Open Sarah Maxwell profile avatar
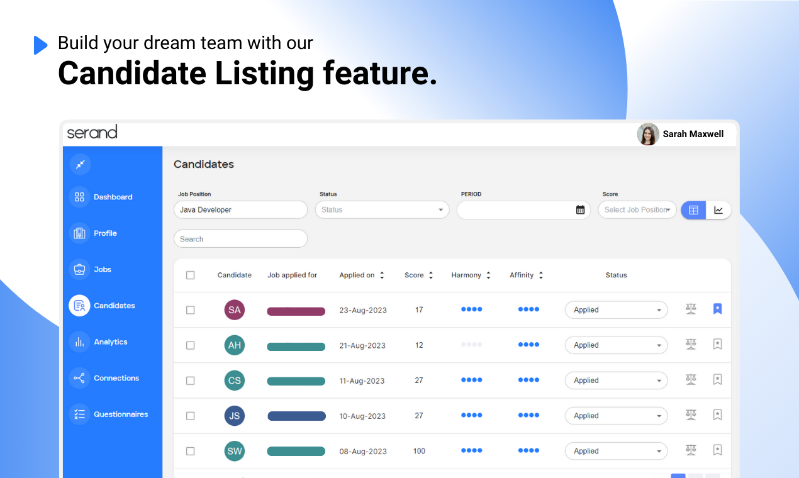799x478 pixels. pos(648,134)
